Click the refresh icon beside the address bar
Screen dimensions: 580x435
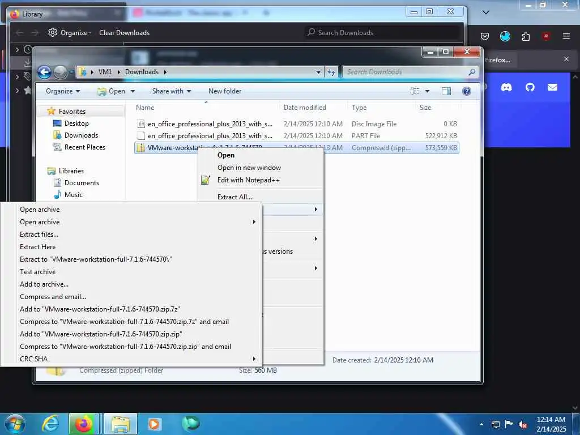331,72
